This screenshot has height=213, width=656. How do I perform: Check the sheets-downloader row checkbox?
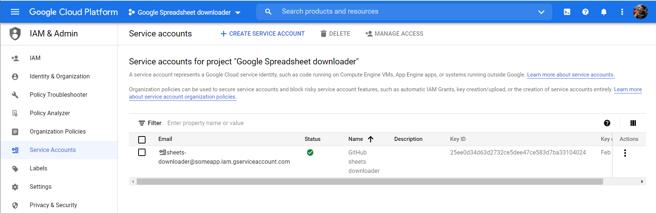click(142, 152)
